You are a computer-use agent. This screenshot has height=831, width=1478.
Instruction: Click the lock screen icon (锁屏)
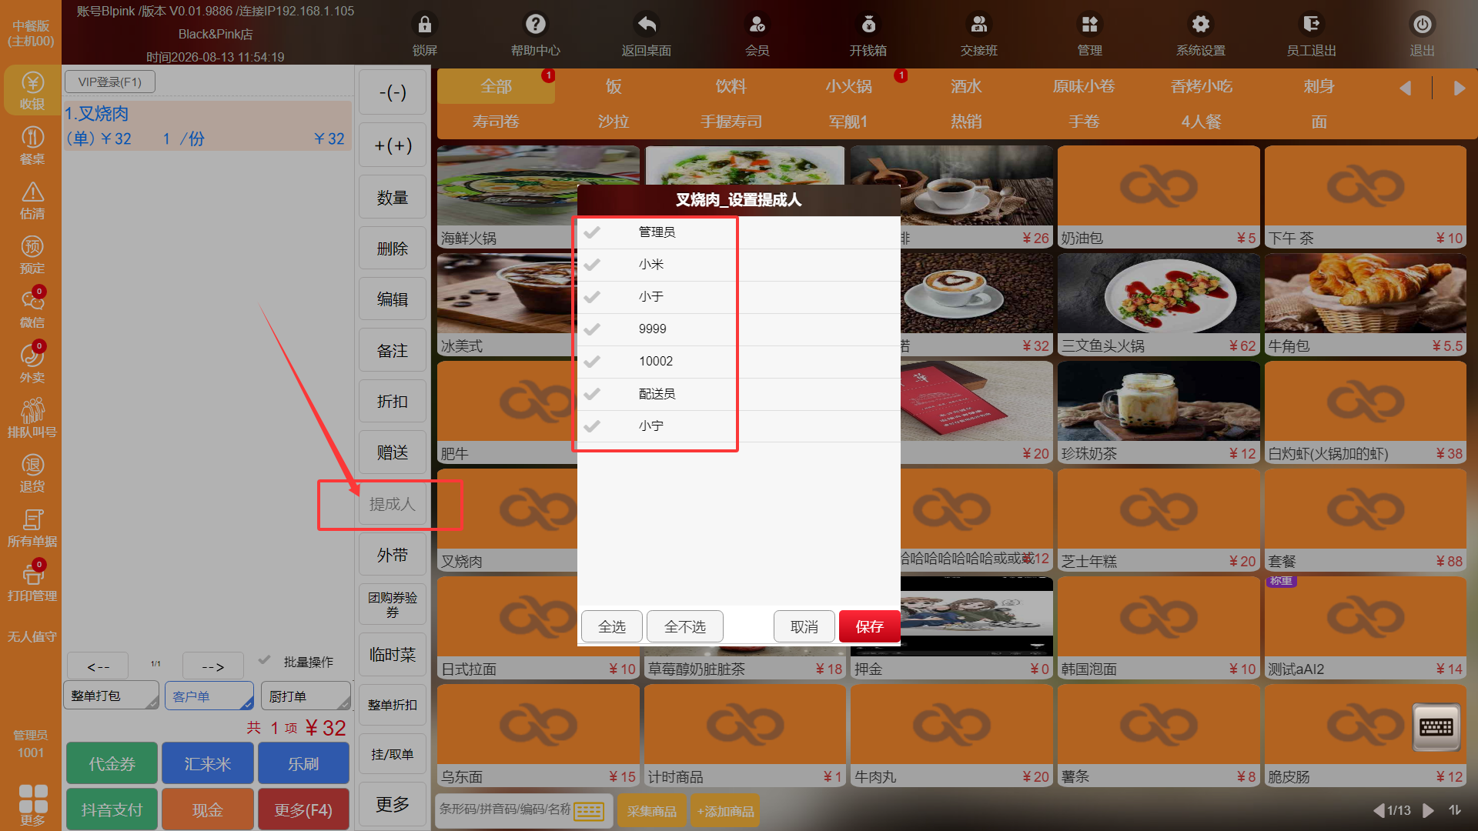click(x=424, y=25)
